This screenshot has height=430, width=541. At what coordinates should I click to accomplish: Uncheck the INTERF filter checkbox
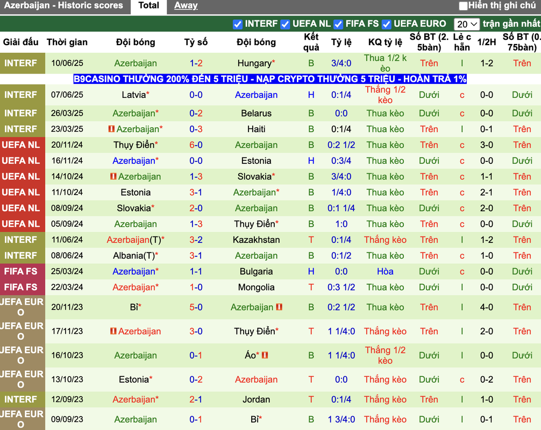(237, 24)
